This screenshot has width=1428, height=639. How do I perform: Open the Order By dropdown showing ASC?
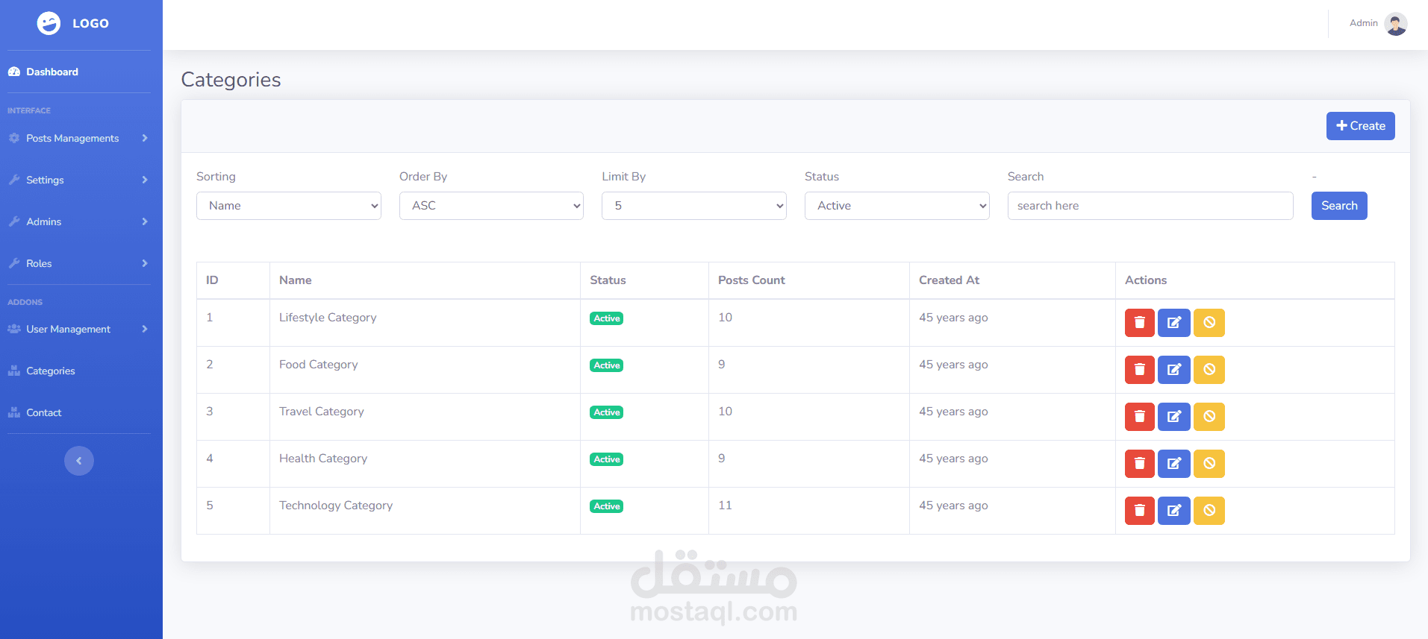491,206
